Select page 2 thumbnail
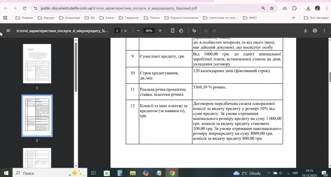Viewport: 331px width, 177px height. click(37, 116)
